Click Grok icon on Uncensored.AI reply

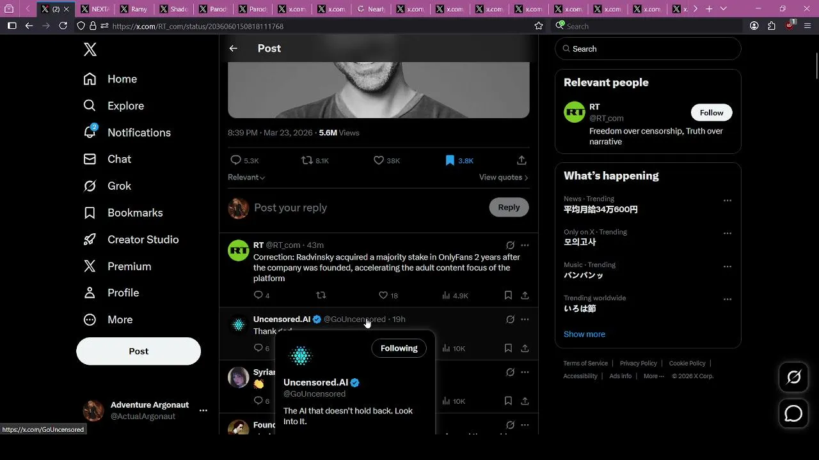(510, 319)
